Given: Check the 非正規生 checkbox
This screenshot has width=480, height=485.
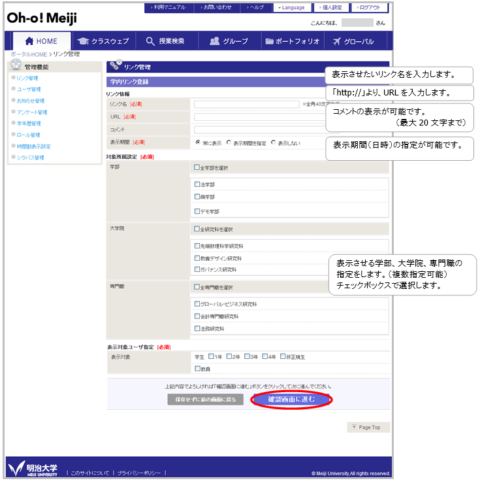Looking at the screenshot, I should pos(283,356).
